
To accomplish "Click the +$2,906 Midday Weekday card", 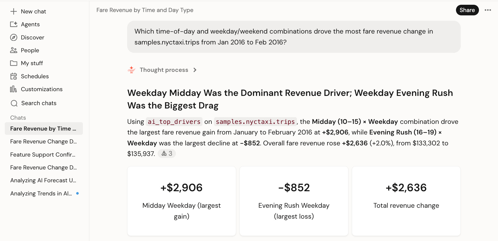I will point(181,201).
